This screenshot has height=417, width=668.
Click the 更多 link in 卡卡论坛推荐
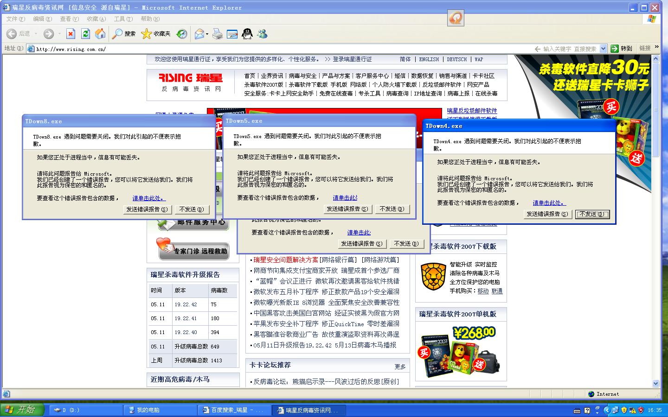400,366
